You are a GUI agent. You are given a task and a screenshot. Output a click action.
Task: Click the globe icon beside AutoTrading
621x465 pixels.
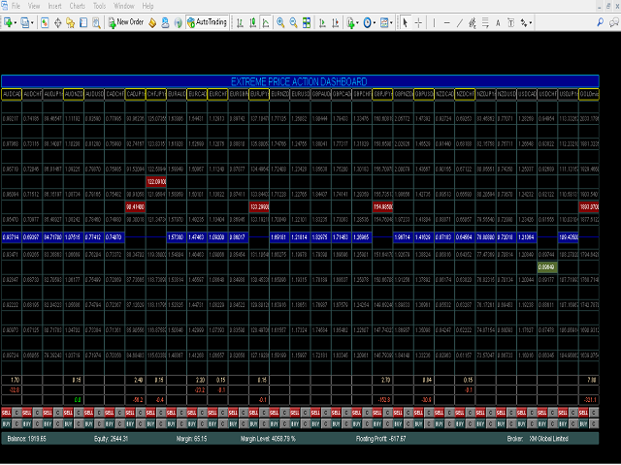pos(179,22)
